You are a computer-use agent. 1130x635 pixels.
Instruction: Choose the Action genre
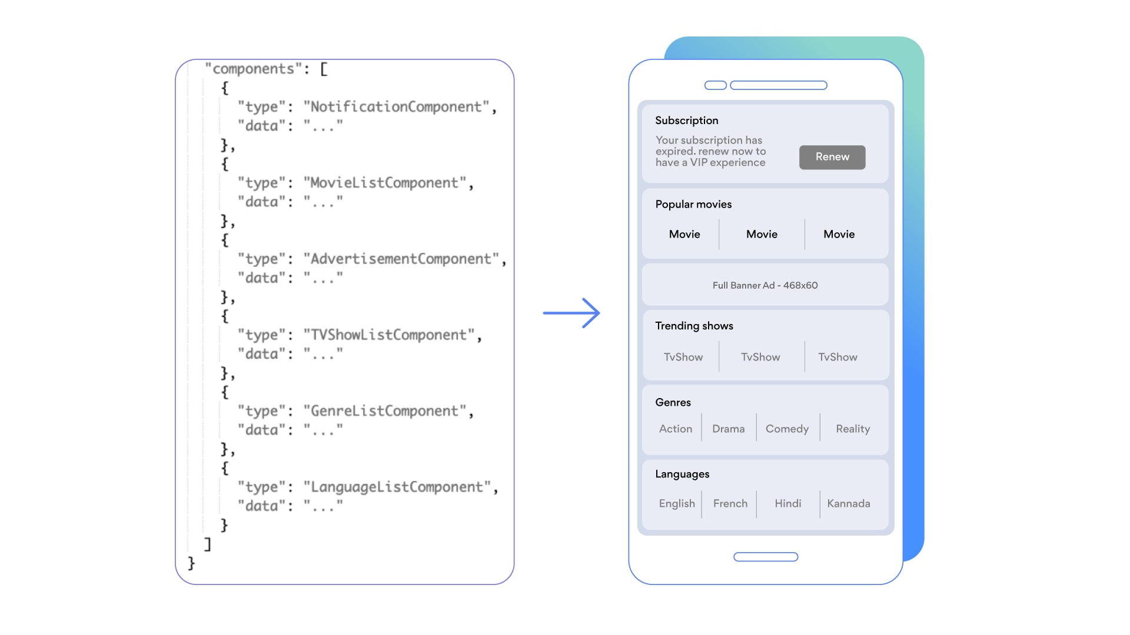(x=676, y=429)
